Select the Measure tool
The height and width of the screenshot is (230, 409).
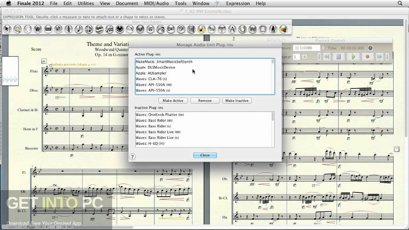48,29
